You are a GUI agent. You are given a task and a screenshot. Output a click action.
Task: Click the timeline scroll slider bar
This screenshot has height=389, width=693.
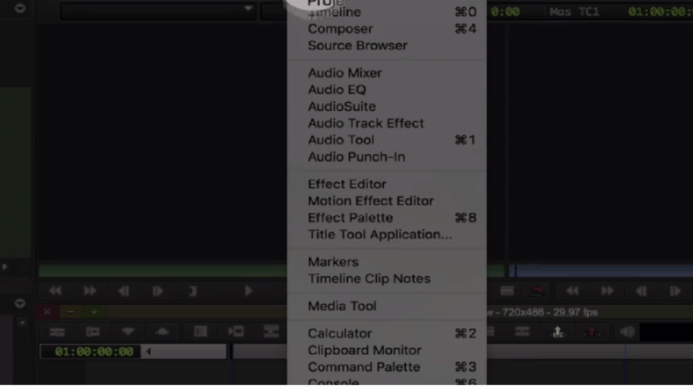(x=185, y=350)
